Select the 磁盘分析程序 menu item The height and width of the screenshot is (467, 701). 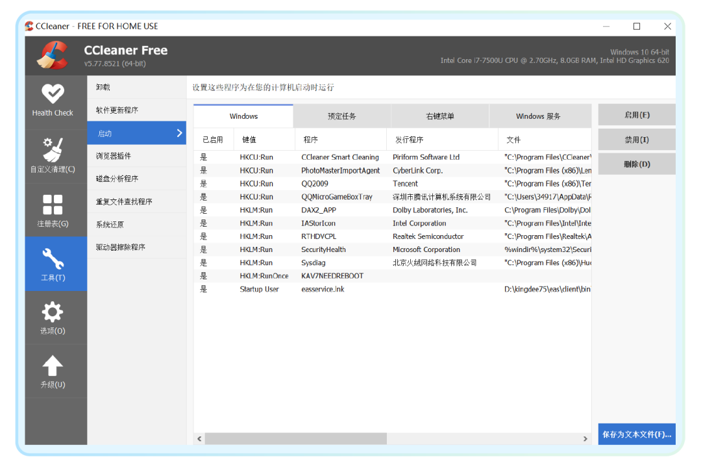[x=137, y=179]
